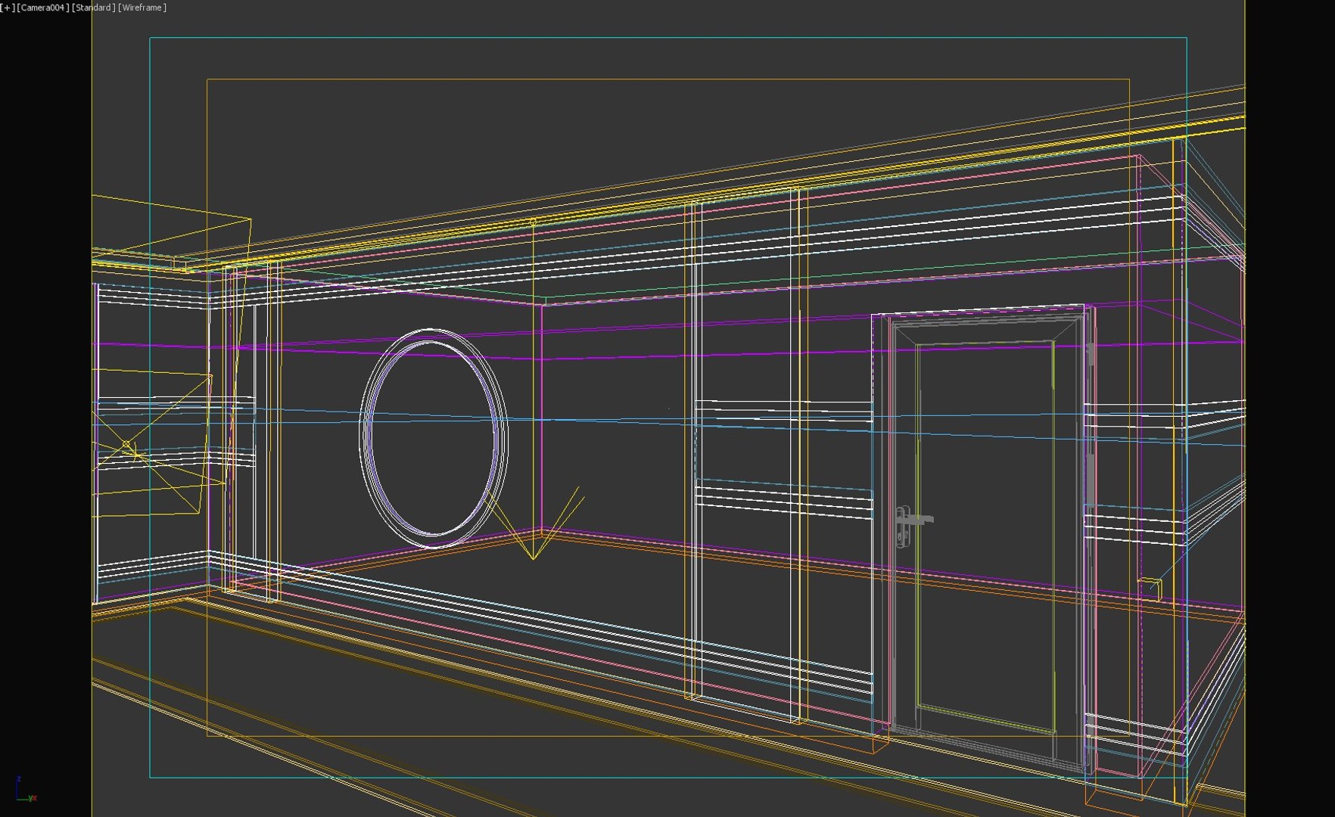Open the [+] viewport general menu
Image resolution: width=1335 pixels, height=817 pixels.
pyautogui.click(x=8, y=8)
